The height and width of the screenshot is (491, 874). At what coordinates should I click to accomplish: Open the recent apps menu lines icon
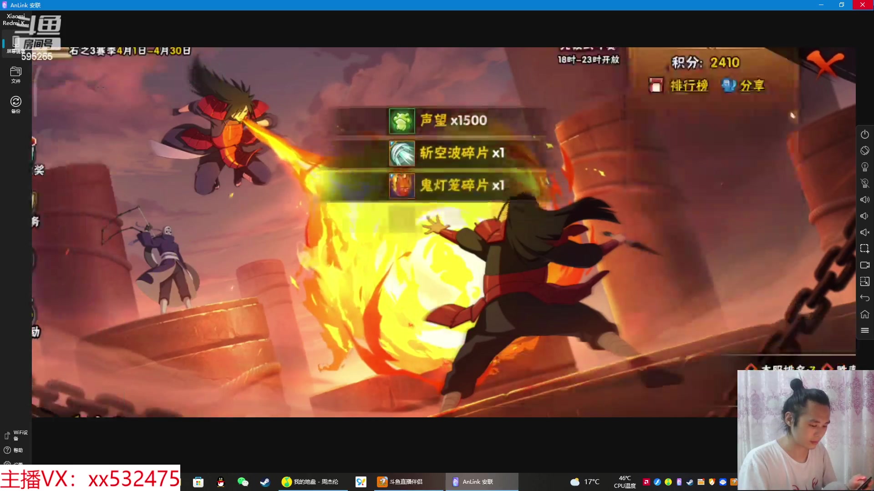click(864, 331)
